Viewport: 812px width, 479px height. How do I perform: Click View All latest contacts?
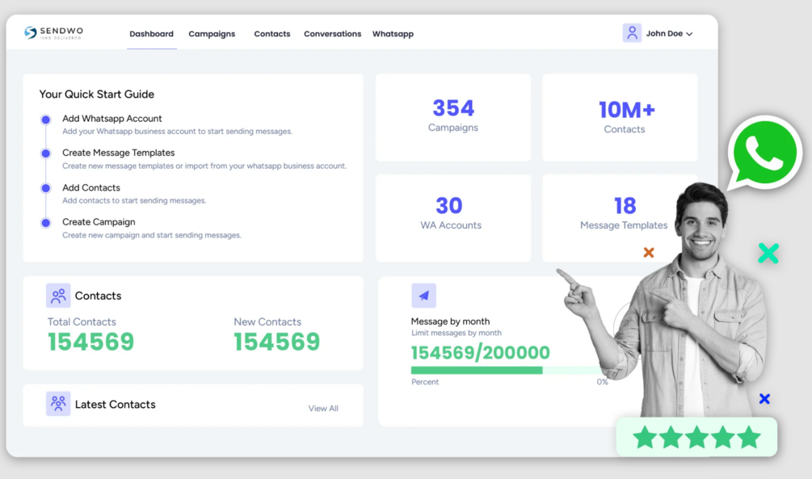click(x=323, y=409)
